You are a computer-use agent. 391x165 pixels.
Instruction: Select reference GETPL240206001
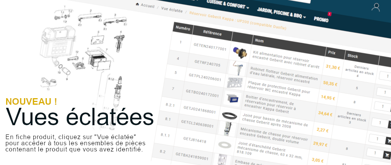pyautogui.click(x=205, y=77)
